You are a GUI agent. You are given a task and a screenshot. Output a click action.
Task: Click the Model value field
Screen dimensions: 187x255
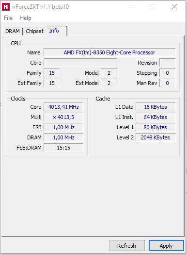click(109, 73)
